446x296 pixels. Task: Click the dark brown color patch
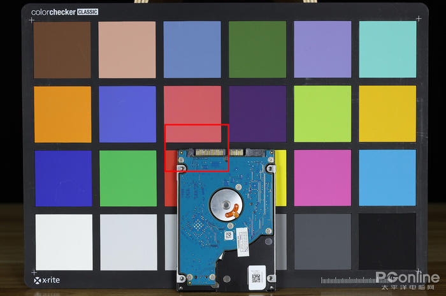(x=62, y=50)
